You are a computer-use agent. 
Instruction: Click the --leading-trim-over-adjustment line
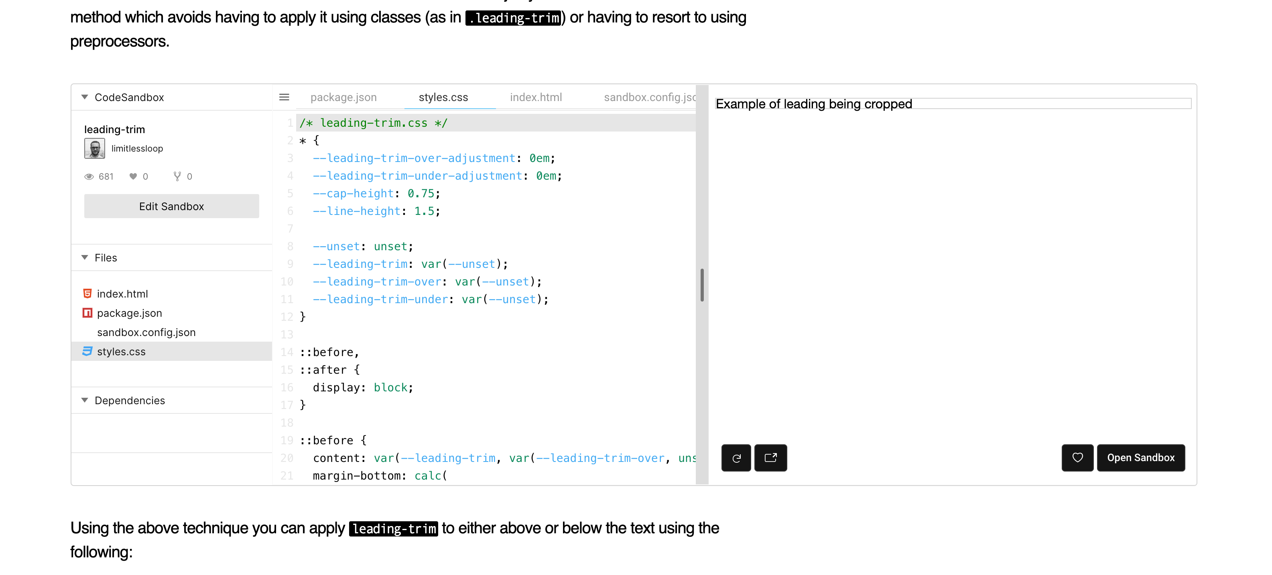pyautogui.click(x=434, y=158)
